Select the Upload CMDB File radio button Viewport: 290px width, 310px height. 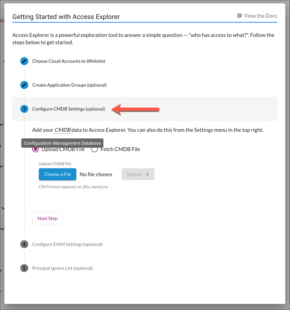[35, 149]
